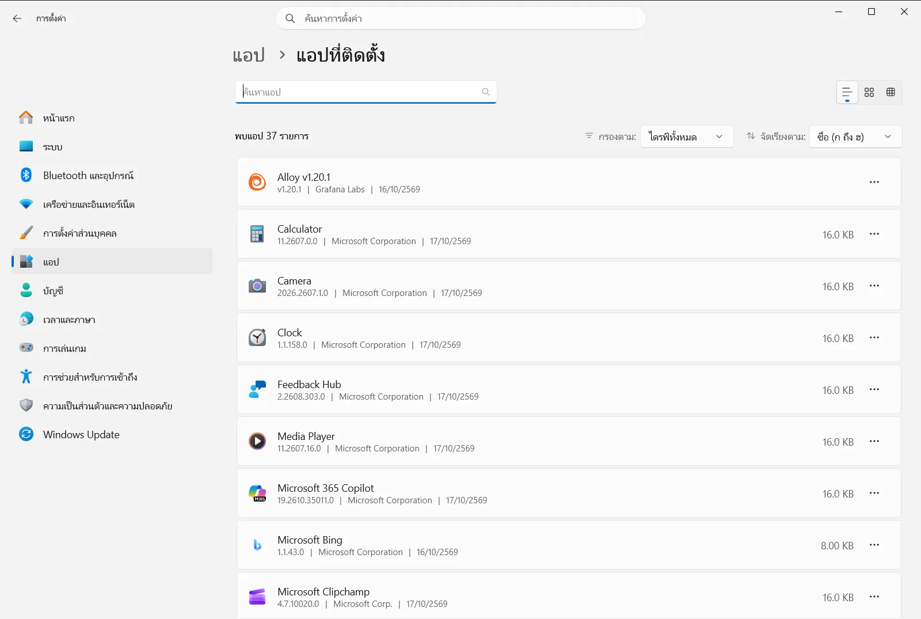
Task: Select แอป in the sidebar
Action: [x=112, y=262]
